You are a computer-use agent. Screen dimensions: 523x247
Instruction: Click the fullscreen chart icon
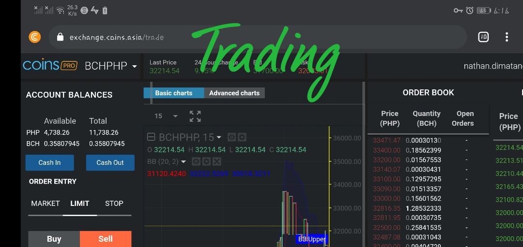point(195,116)
